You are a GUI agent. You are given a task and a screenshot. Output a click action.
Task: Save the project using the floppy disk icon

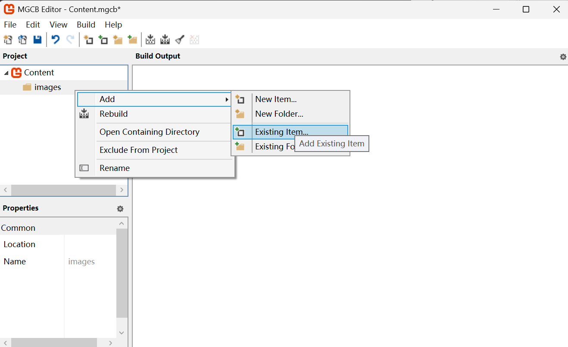click(x=37, y=40)
